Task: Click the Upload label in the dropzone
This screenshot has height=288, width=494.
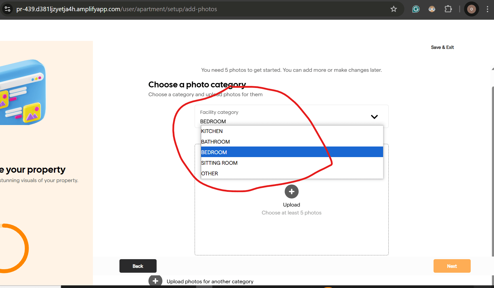Action: [292, 205]
